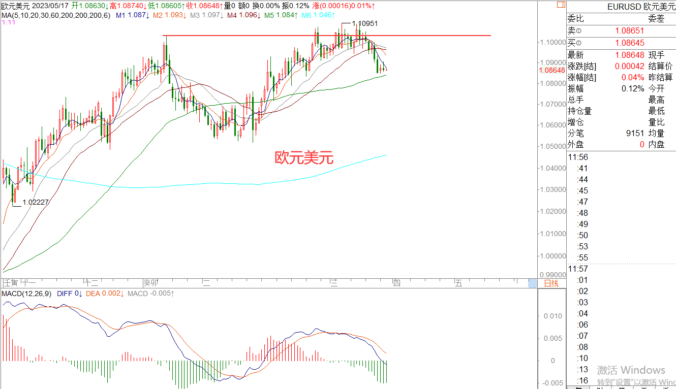This screenshot has width=676, height=389.
Task: Select the DEA 0.002 value
Action: pyautogui.click(x=105, y=294)
